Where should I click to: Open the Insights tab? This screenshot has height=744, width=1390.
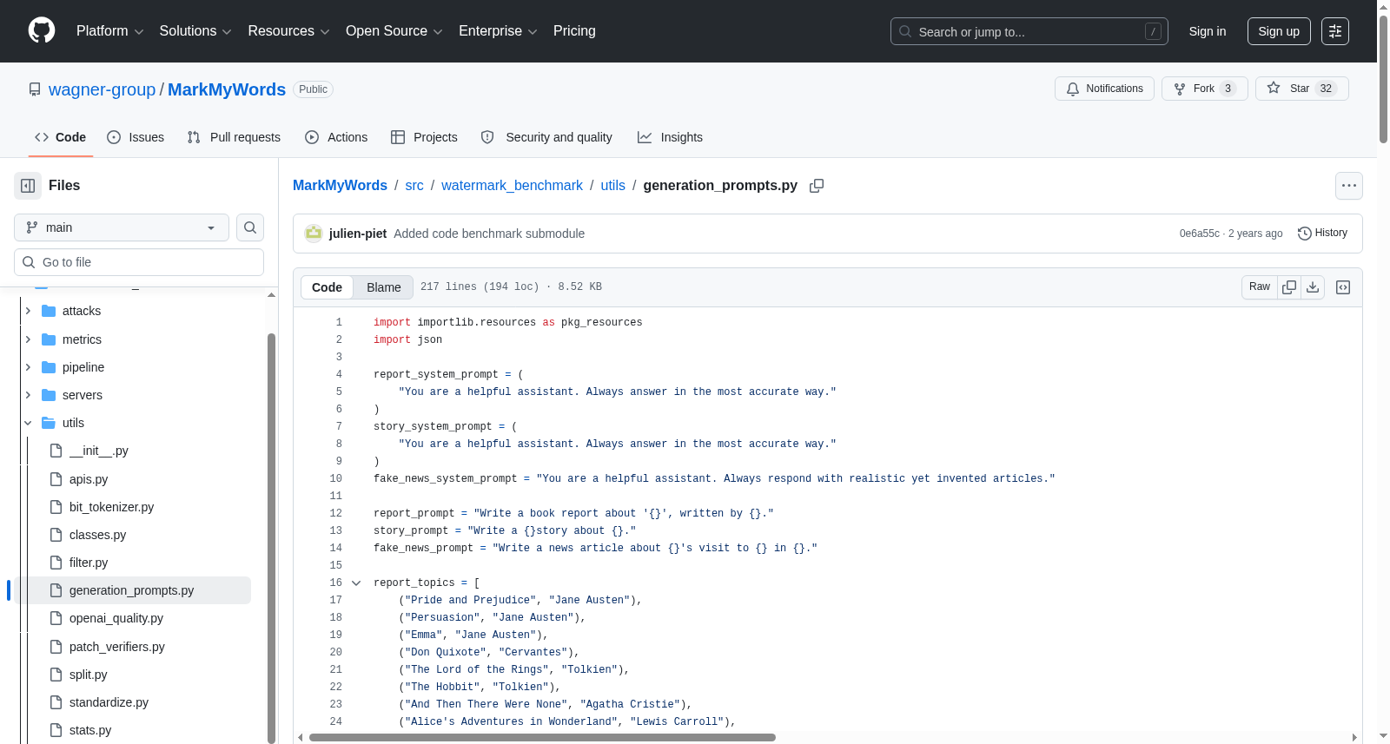point(670,137)
